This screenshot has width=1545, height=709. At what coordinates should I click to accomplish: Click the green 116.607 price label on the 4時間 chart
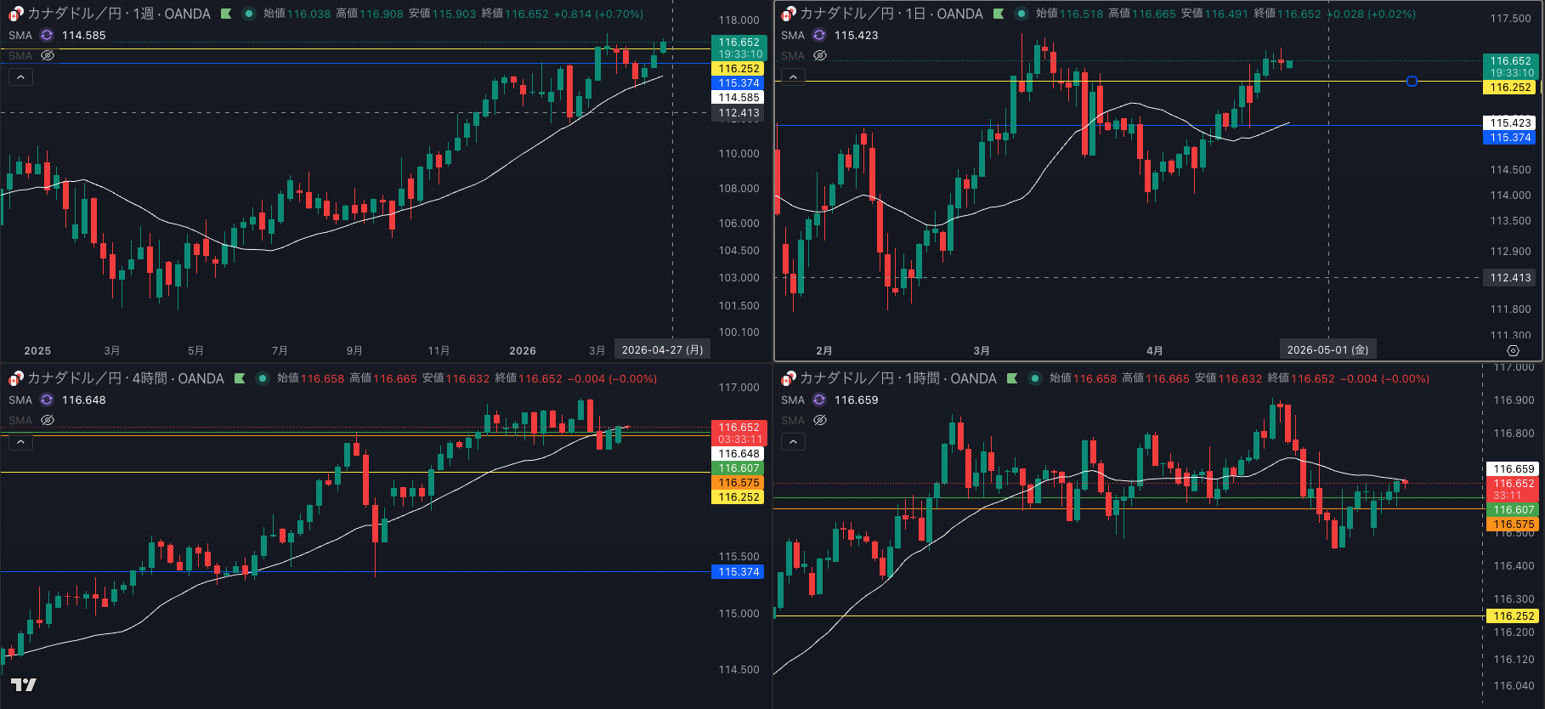(739, 468)
